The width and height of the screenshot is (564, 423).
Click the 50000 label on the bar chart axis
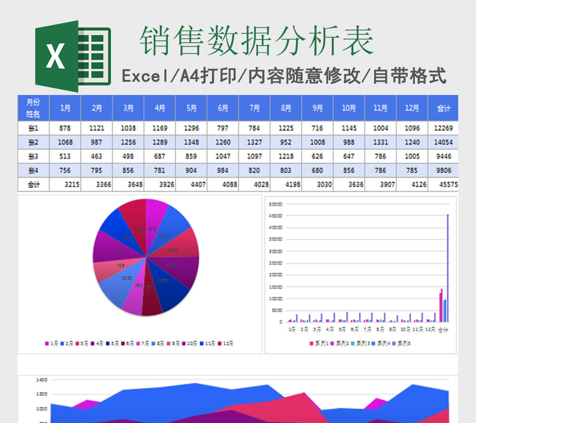coord(275,204)
